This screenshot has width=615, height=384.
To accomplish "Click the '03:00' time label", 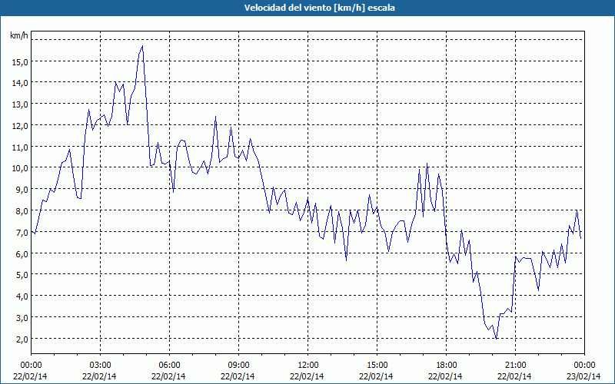I will [x=101, y=366].
